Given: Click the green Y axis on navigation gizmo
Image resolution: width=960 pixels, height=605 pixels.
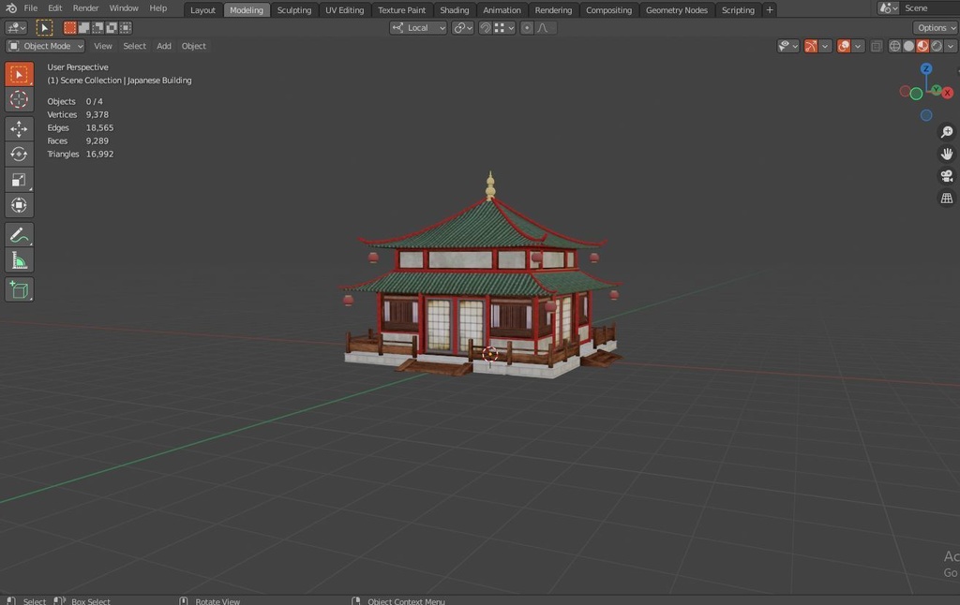Looking at the screenshot, I should 936,90.
